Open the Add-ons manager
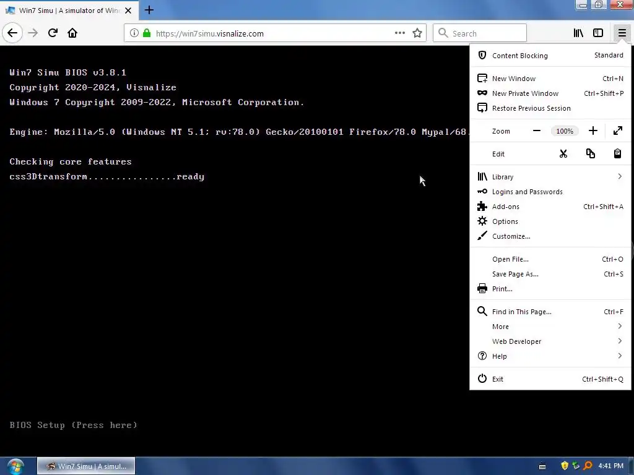 coord(550,207)
